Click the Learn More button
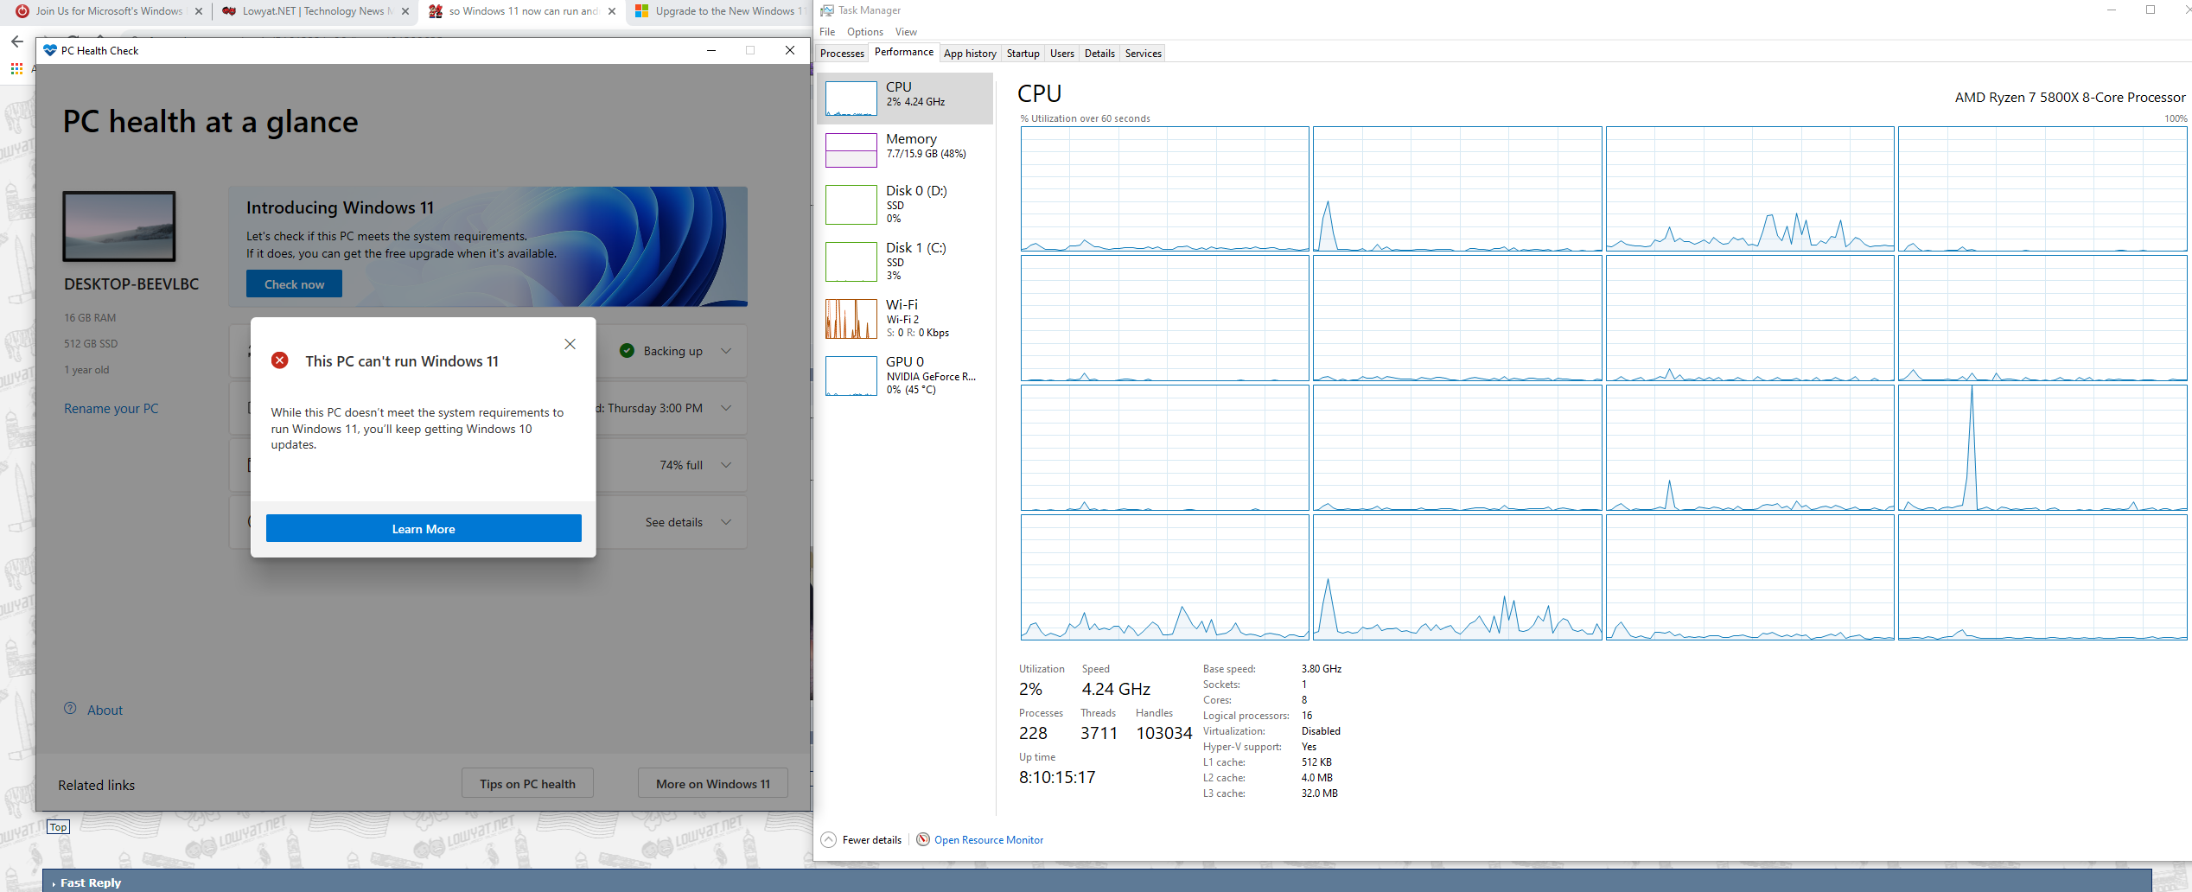 click(424, 528)
